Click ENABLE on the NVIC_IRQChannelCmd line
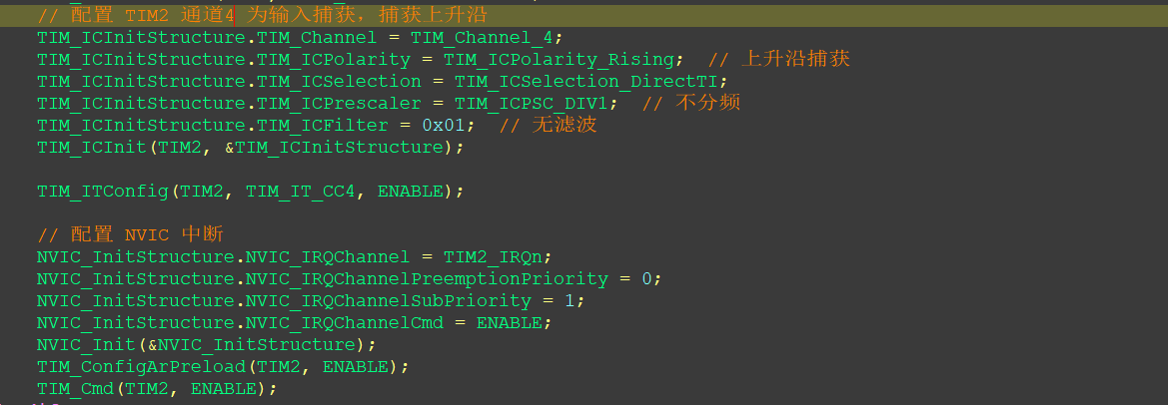Screen dimensions: 1168x405 510,322
